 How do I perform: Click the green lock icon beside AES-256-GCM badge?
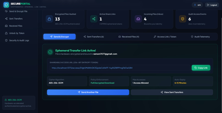click(x=6, y=100)
